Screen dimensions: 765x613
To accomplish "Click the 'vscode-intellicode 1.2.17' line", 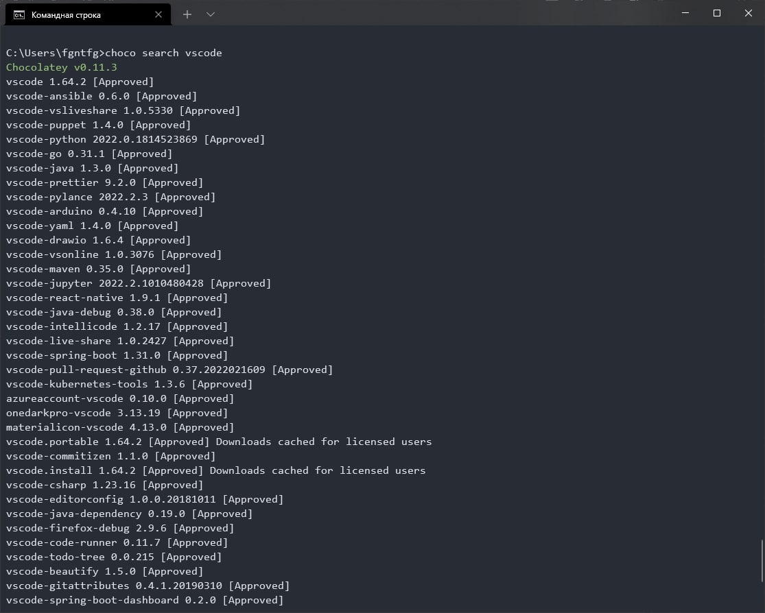I will tap(117, 326).
